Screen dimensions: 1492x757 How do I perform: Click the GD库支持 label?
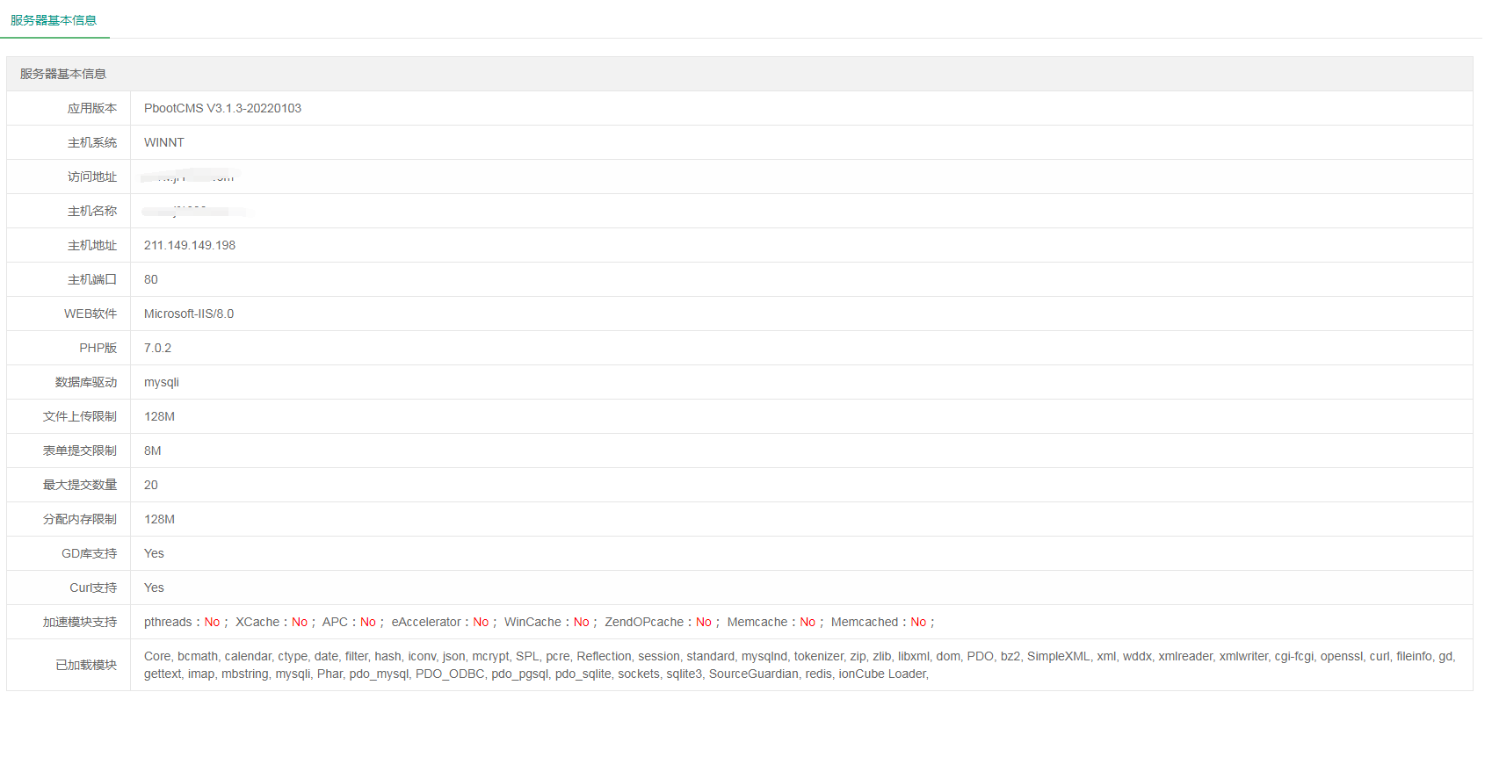click(x=89, y=553)
